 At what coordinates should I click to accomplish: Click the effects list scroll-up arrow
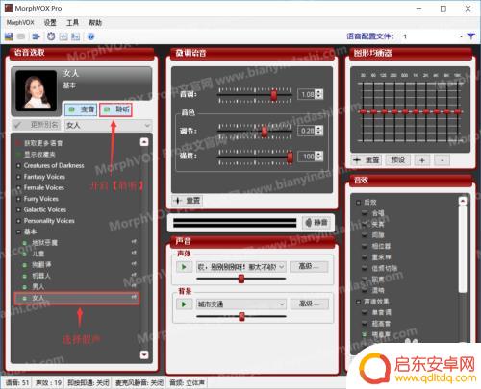tap(463, 201)
